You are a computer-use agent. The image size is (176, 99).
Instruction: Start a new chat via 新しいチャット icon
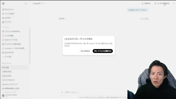[x=3, y=10]
